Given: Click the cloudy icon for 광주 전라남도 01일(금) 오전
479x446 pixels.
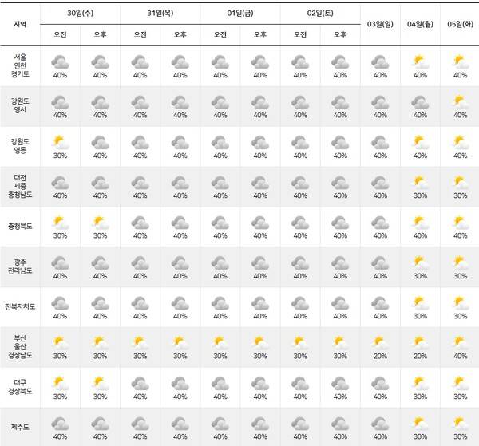Looking at the screenshot, I should point(220,263).
